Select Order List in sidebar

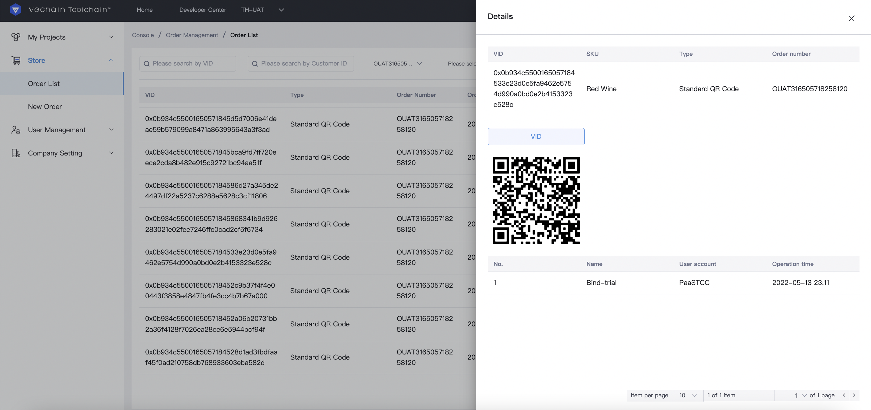(x=61, y=84)
